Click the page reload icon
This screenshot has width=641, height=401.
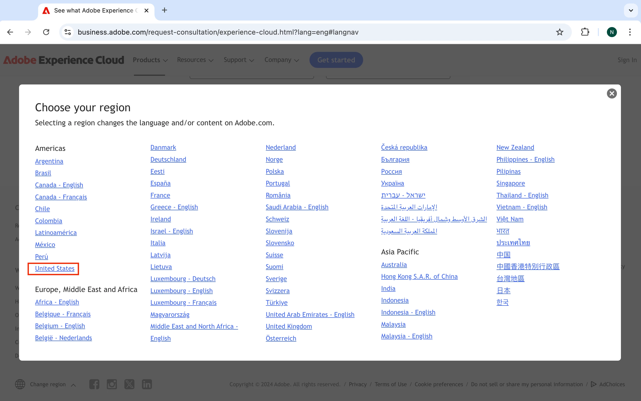pyautogui.click(x=46, y=32)
